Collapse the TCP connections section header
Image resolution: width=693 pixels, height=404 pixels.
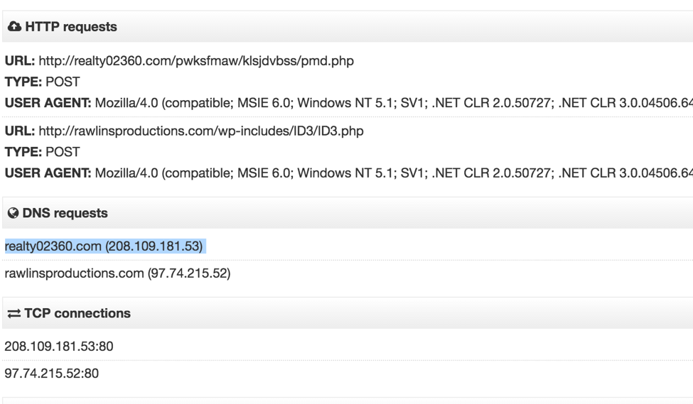point(348,313)
